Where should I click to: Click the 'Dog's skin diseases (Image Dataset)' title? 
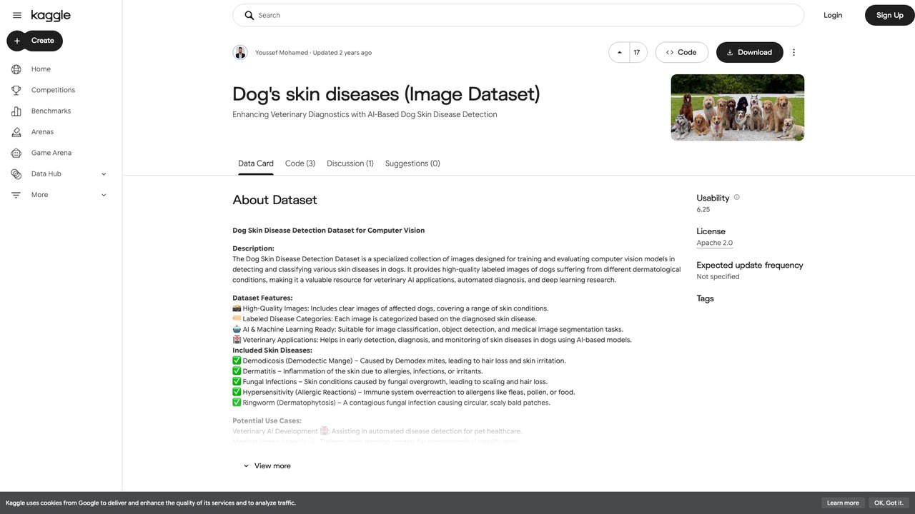tap(386, 94)
